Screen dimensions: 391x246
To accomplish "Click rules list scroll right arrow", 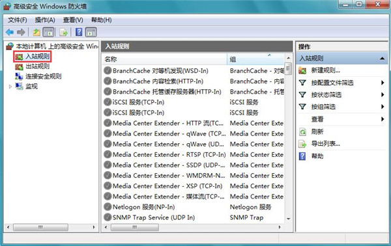I will (x=280, y=227).
